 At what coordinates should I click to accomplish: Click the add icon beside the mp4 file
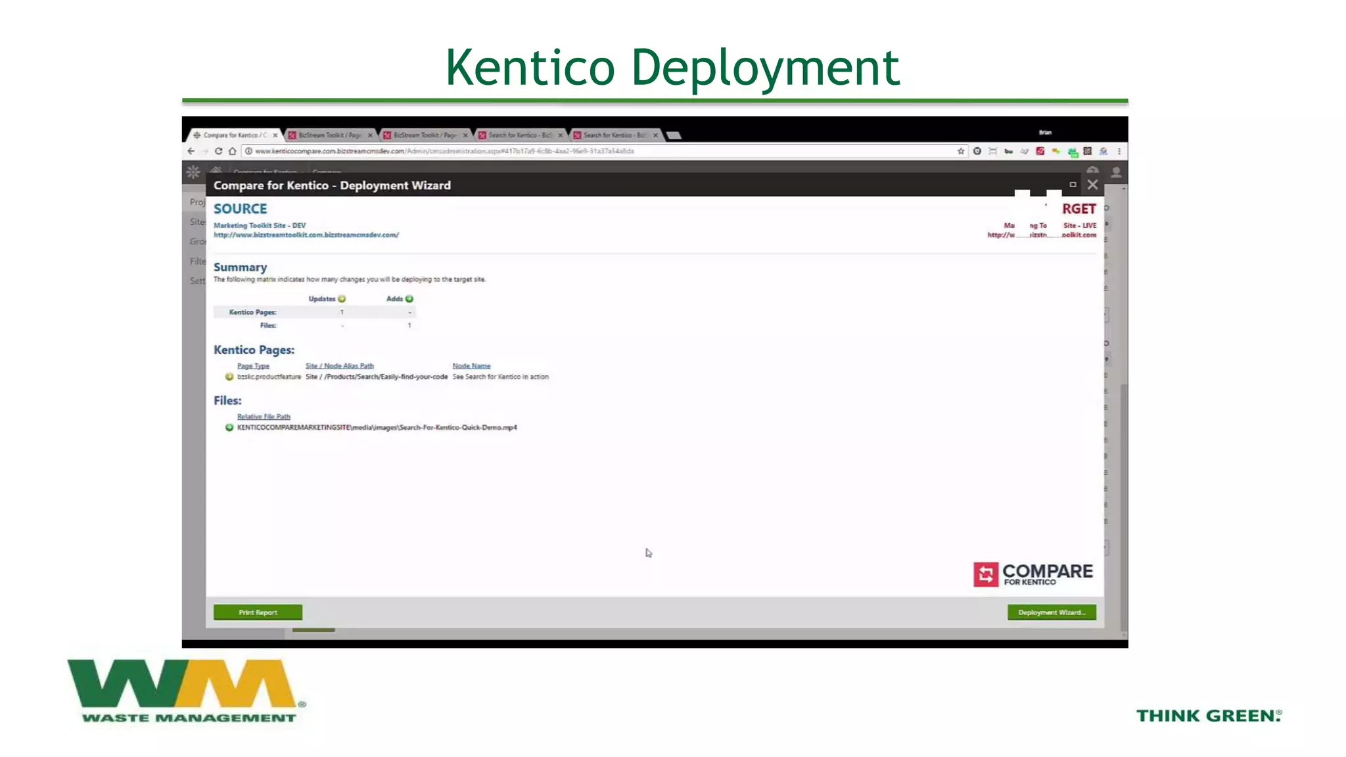pyautogui.click(x=229, y=428)
